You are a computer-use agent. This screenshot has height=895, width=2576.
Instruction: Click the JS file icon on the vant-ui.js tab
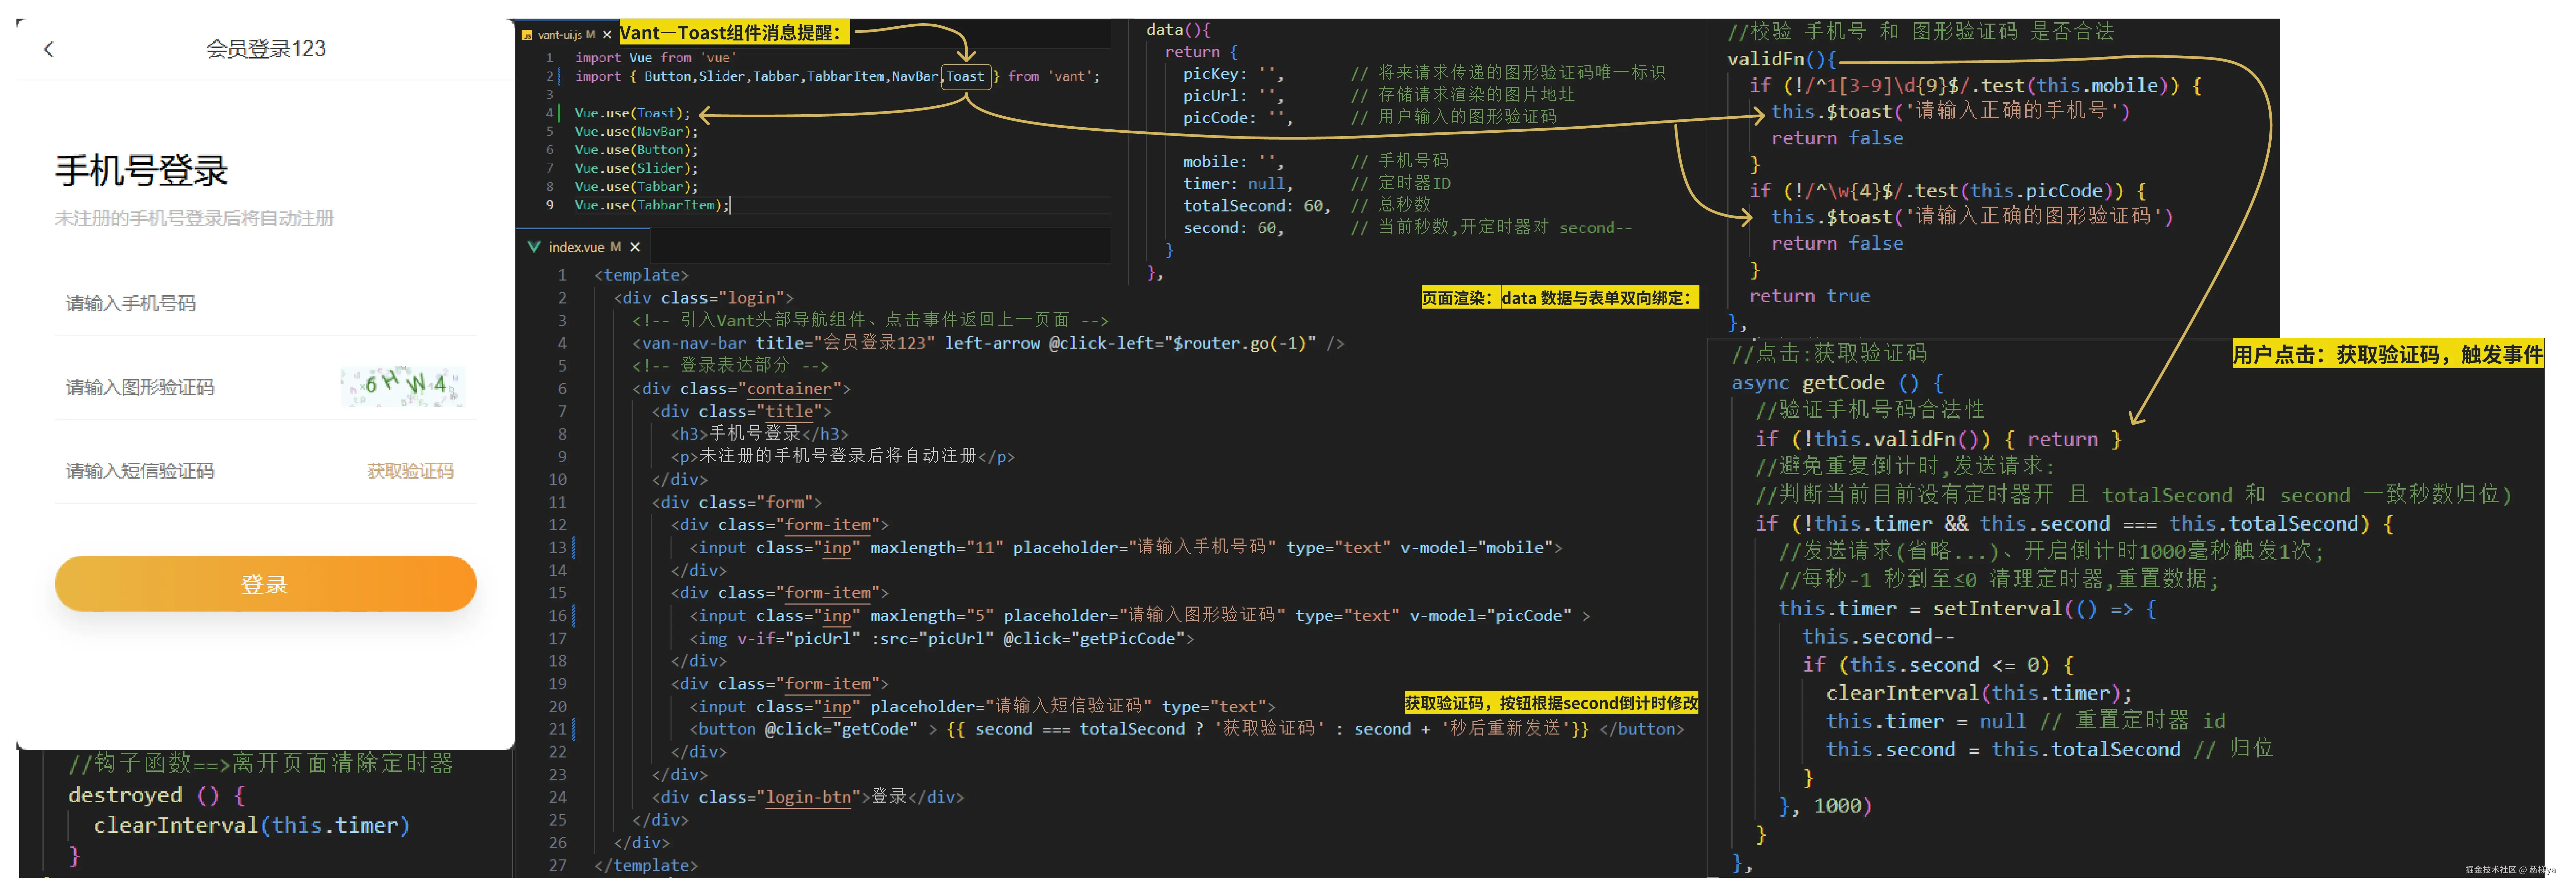(x=527, y=35)
